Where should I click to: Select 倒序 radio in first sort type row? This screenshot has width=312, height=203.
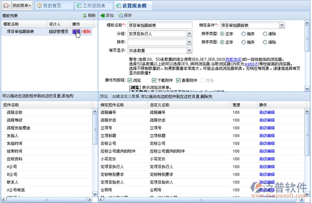click(x=244, y=34)
